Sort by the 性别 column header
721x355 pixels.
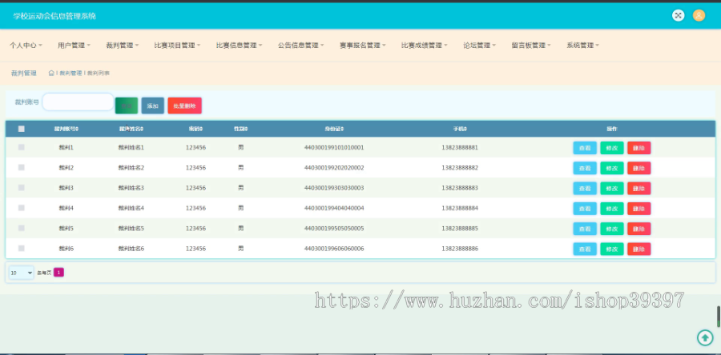(x=240, y=129)
